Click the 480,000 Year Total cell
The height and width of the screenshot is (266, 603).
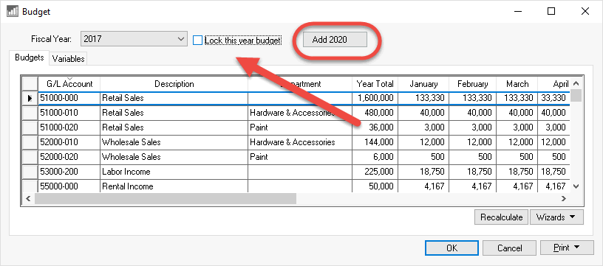pyautogui.click(x=375, y=113)
